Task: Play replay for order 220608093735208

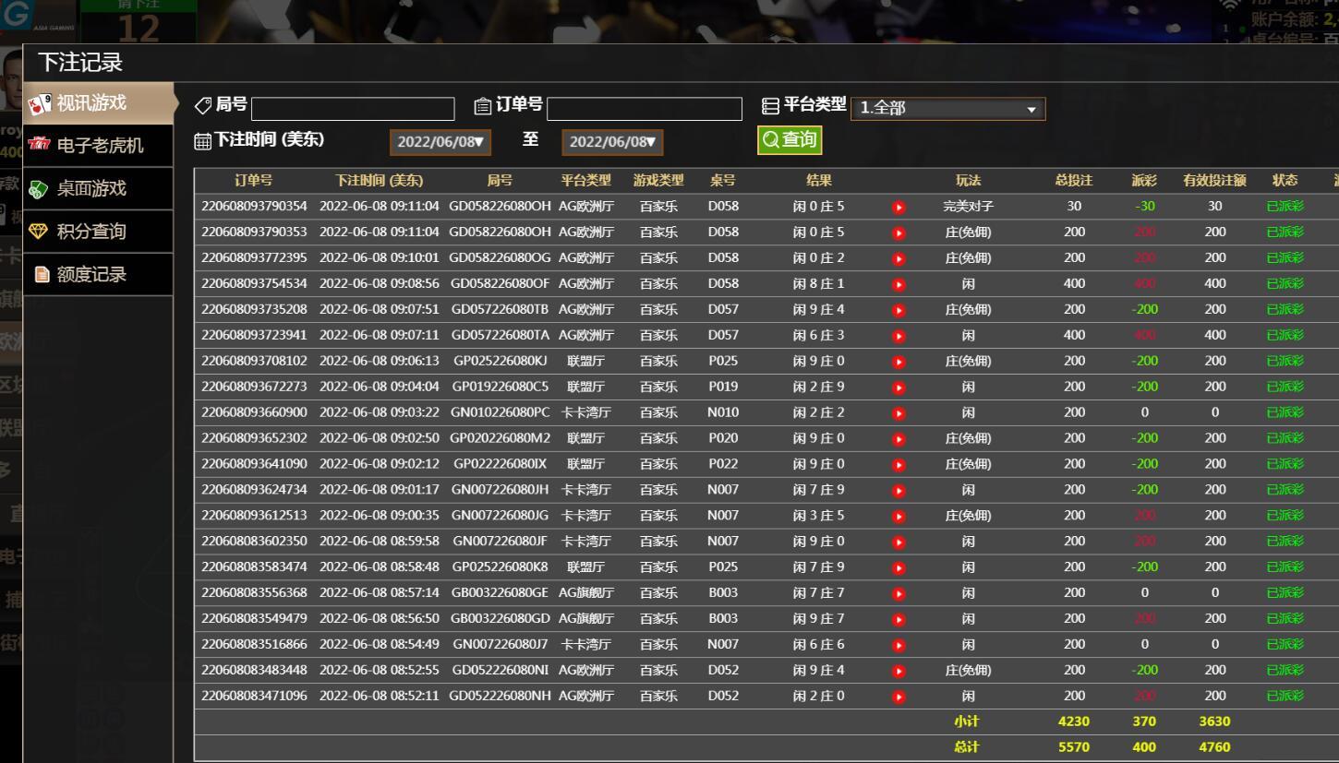Action: tap(899, 310)
